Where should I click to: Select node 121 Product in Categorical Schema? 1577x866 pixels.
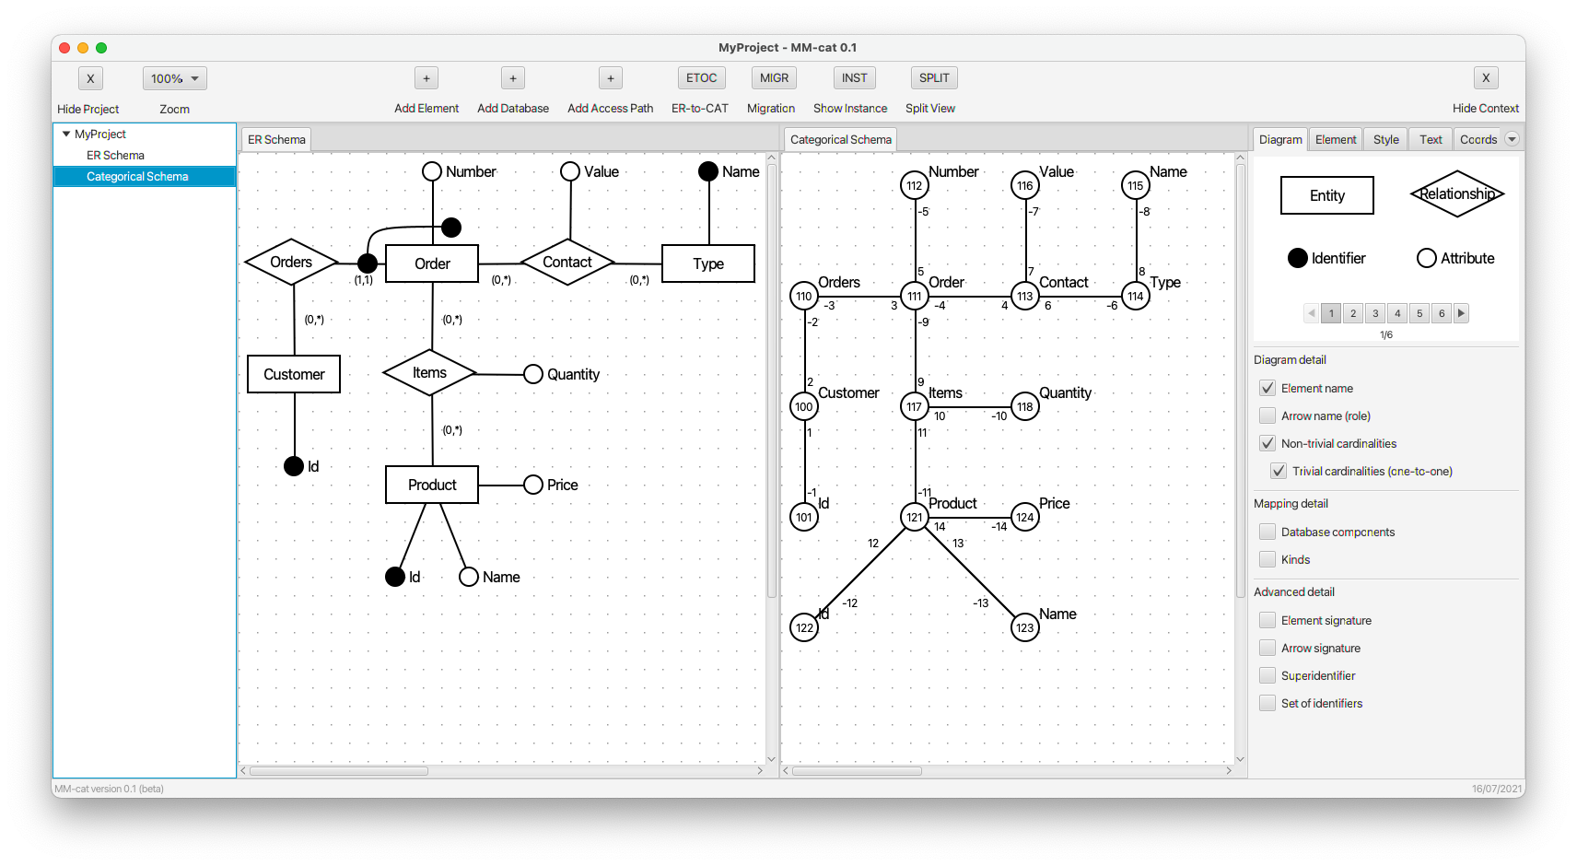pos(915,517)
